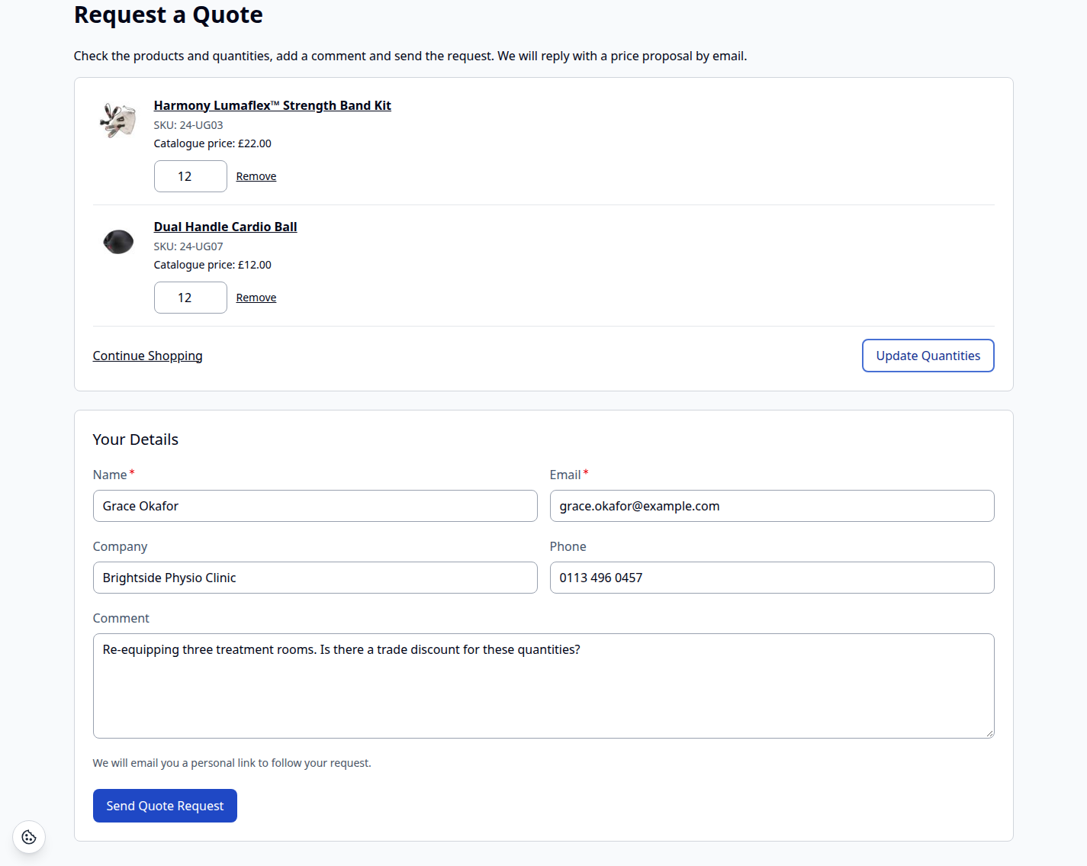Click the Email field label

tap(565, 475)
